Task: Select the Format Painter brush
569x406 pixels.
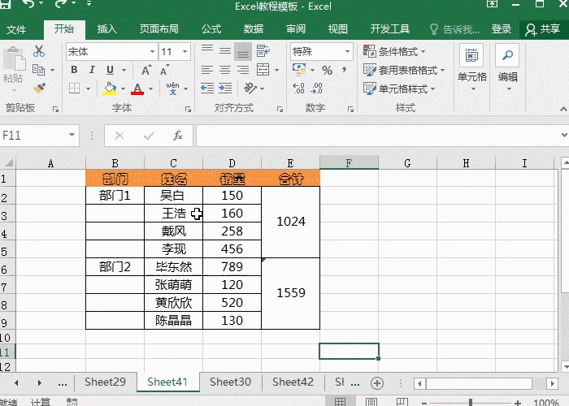Action: click(x=38, y=87)
